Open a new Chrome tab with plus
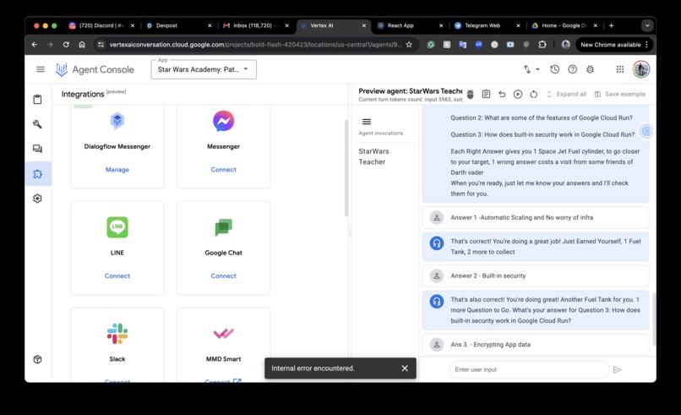The height and width of the screenshot is (415, 681). tap(611, 25)
